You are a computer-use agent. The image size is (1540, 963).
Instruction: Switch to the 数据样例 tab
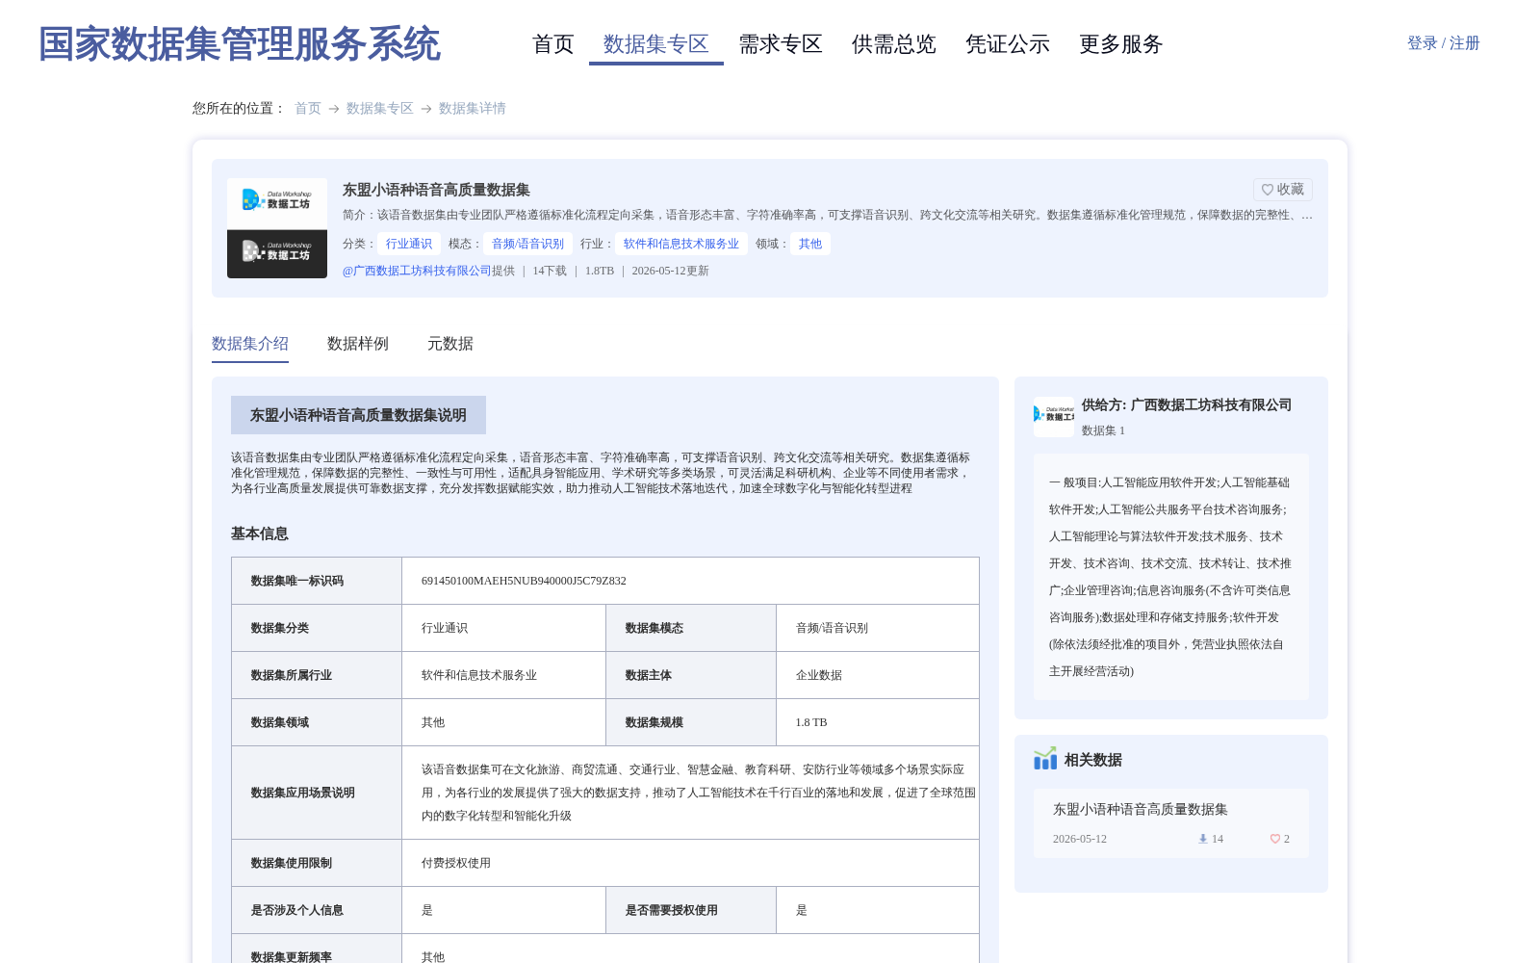[358, 344]
